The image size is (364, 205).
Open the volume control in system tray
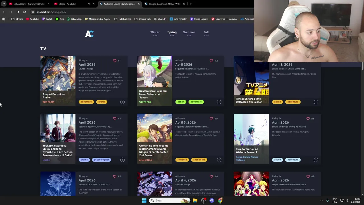click(346, 200)
